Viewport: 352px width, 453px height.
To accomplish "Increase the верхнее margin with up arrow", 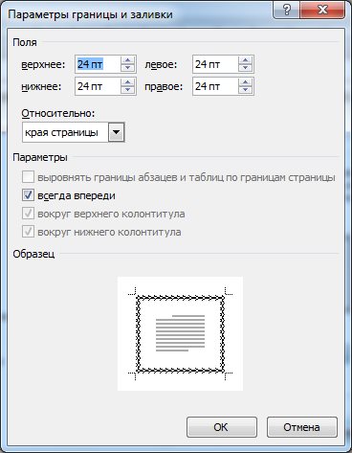I will (128, 60).
